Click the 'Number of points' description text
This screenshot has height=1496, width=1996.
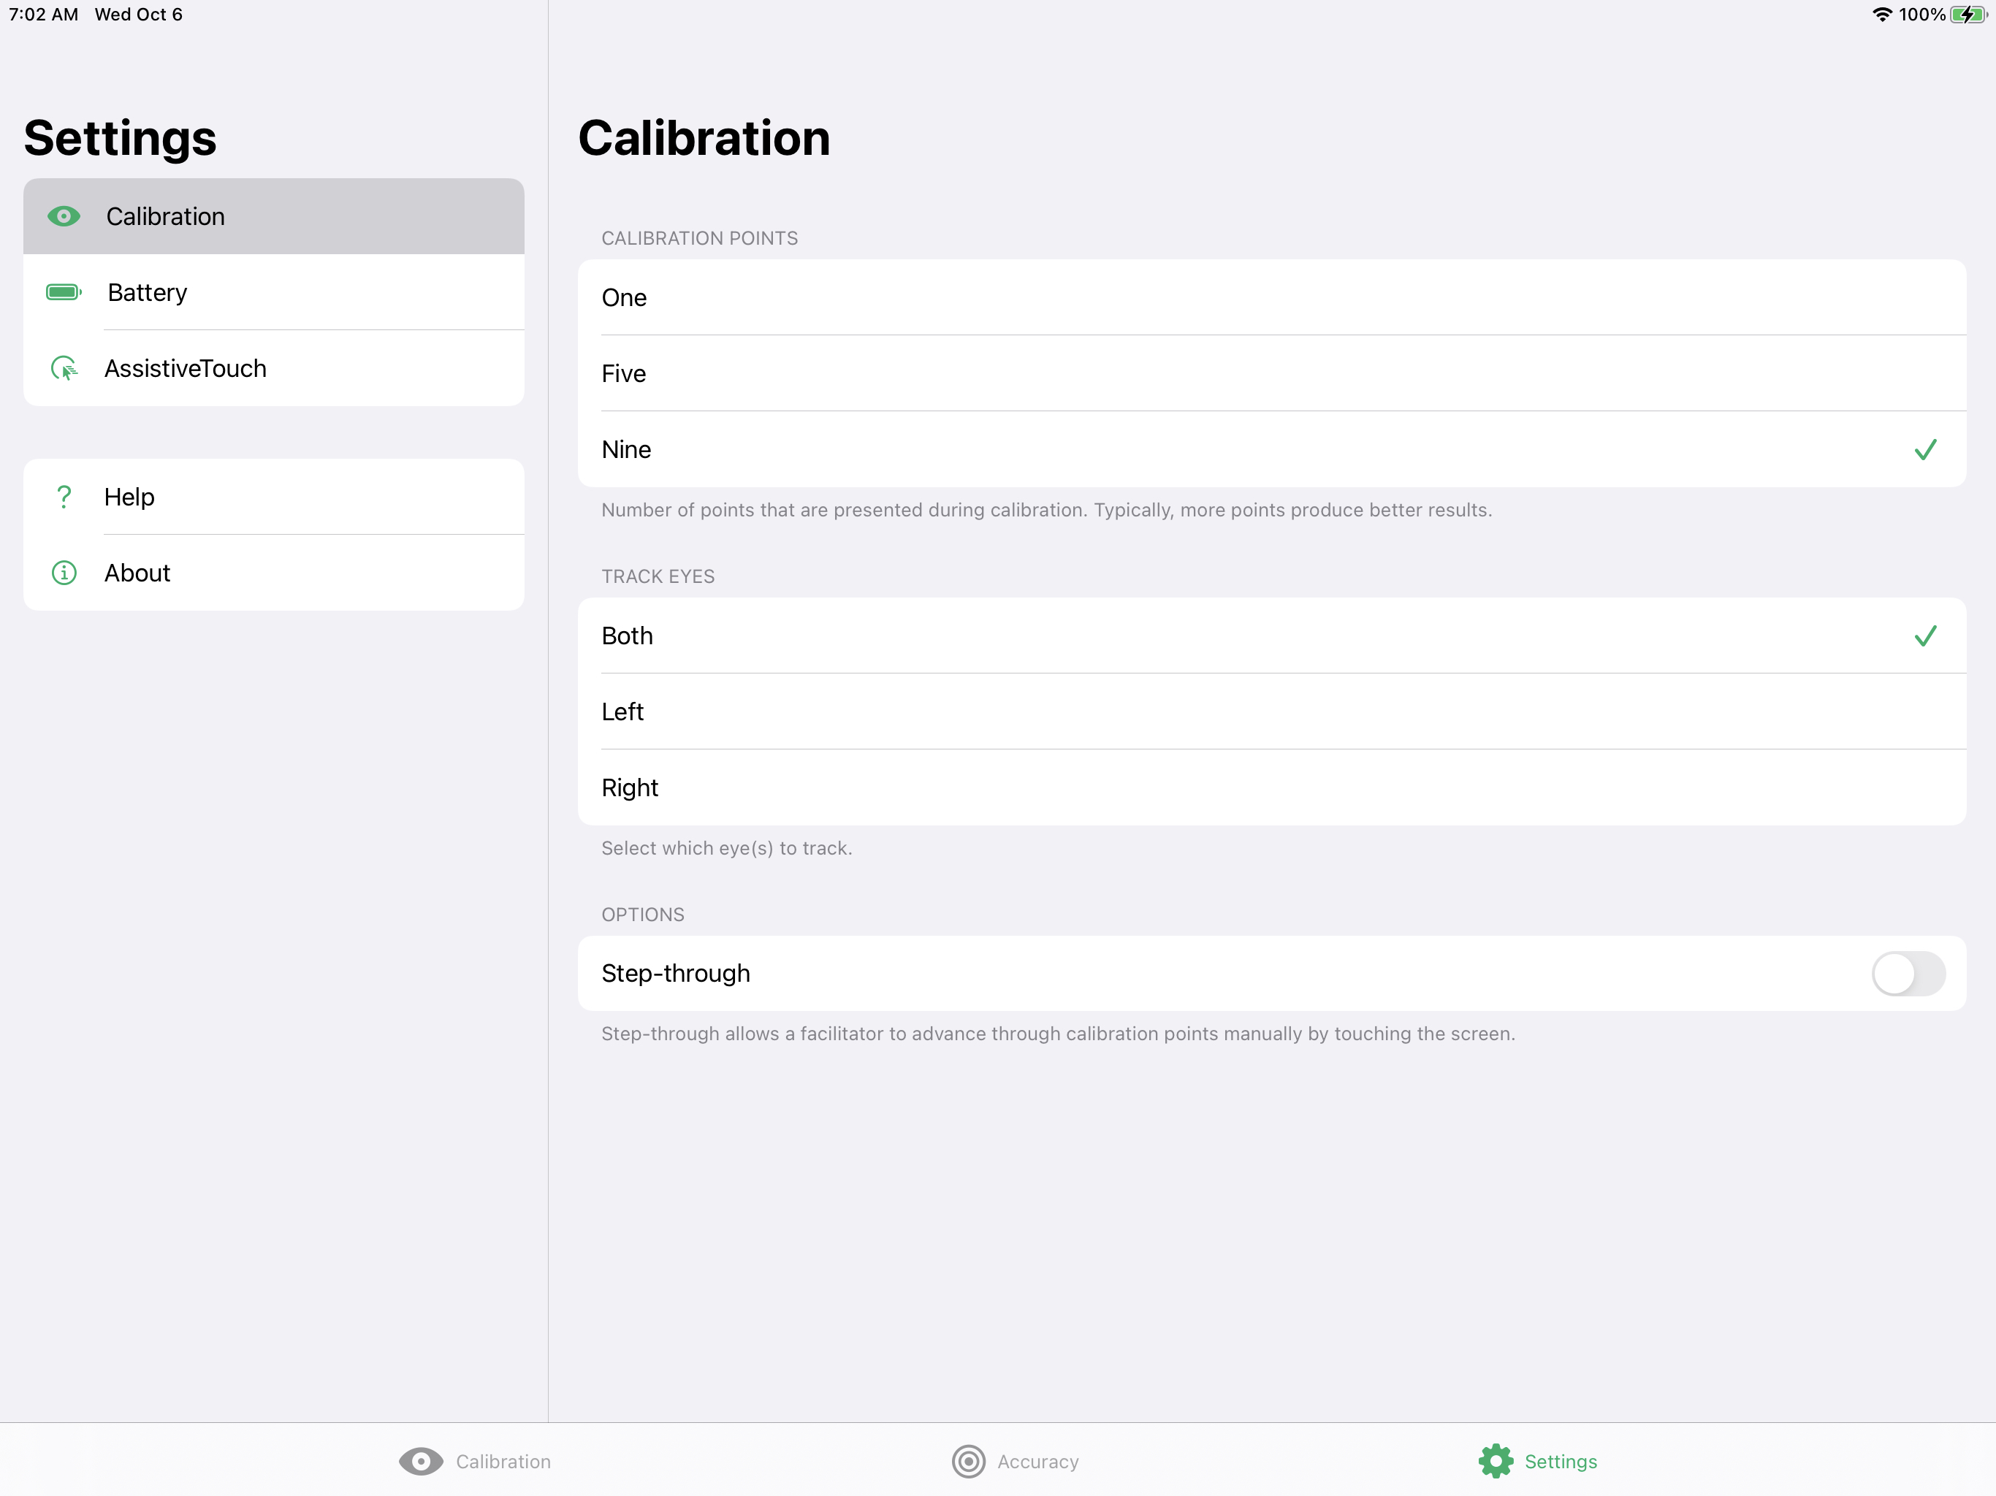[x=1047, y=511]
